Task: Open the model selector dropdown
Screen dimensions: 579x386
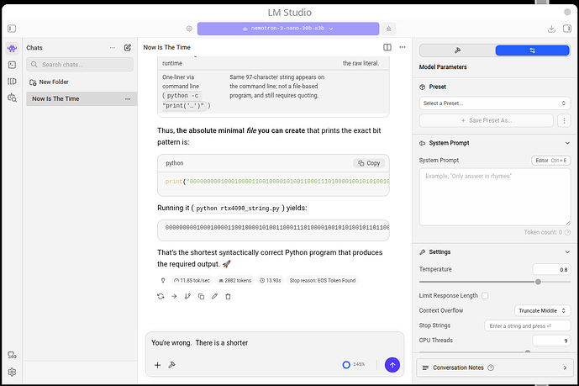Action: coord(288,29)
